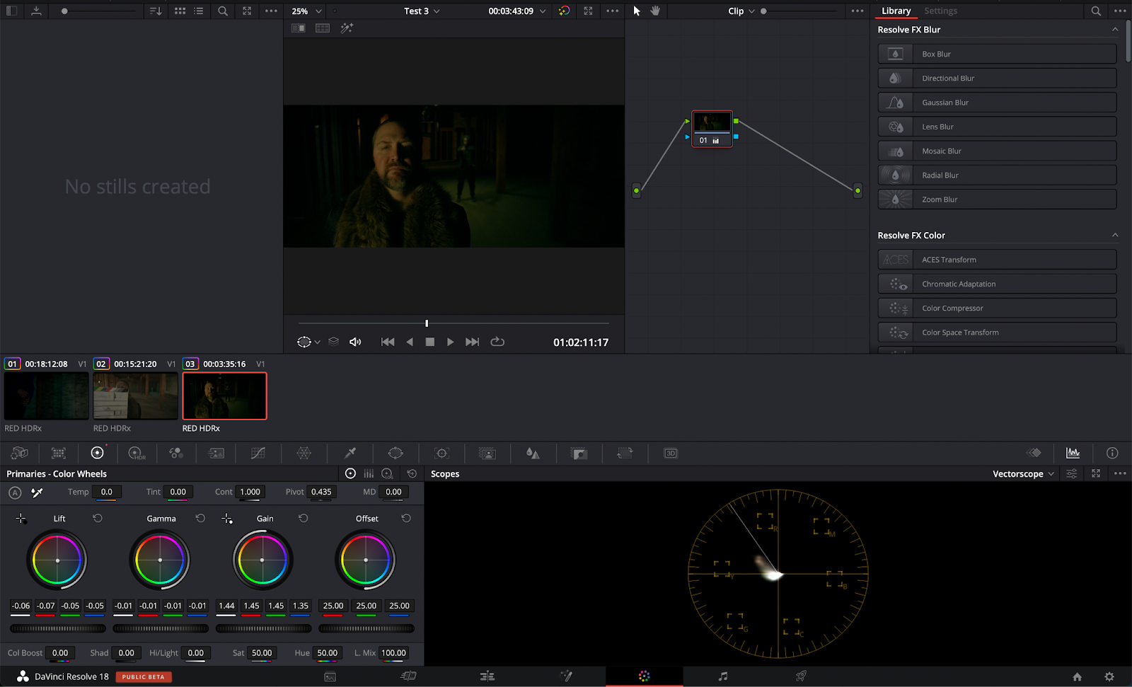The height and width of the screenshot is (687, 1132).
Task: Reset the Gain color wheel
Action: (303, 519)
